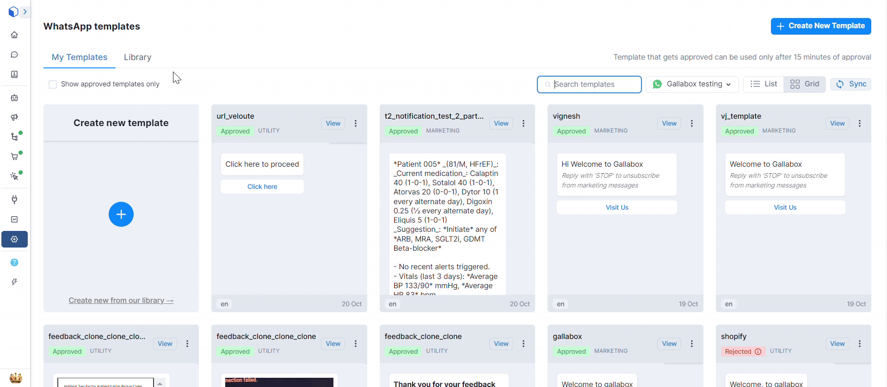This screenshot has width=887, height=387.
Task: Select the My Templates tab
Action: [80, 57]
